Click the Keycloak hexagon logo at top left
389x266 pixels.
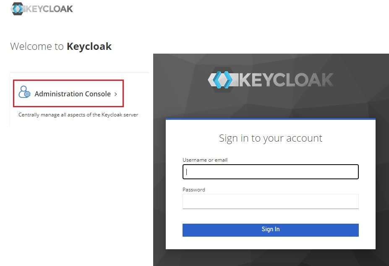pos(16,8)
